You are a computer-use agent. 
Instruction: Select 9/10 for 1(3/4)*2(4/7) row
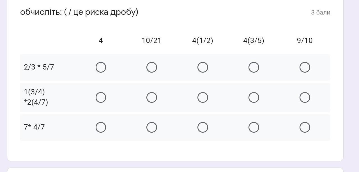click(305, 97)
